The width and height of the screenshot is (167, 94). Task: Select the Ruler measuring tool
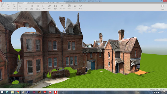click(x=49, y=7)
